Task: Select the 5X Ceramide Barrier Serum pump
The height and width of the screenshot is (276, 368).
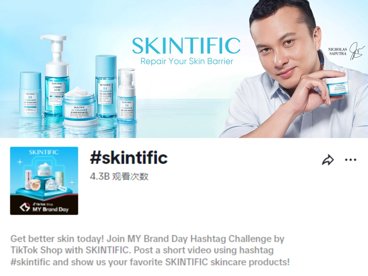Action: [x=127, y=94]
